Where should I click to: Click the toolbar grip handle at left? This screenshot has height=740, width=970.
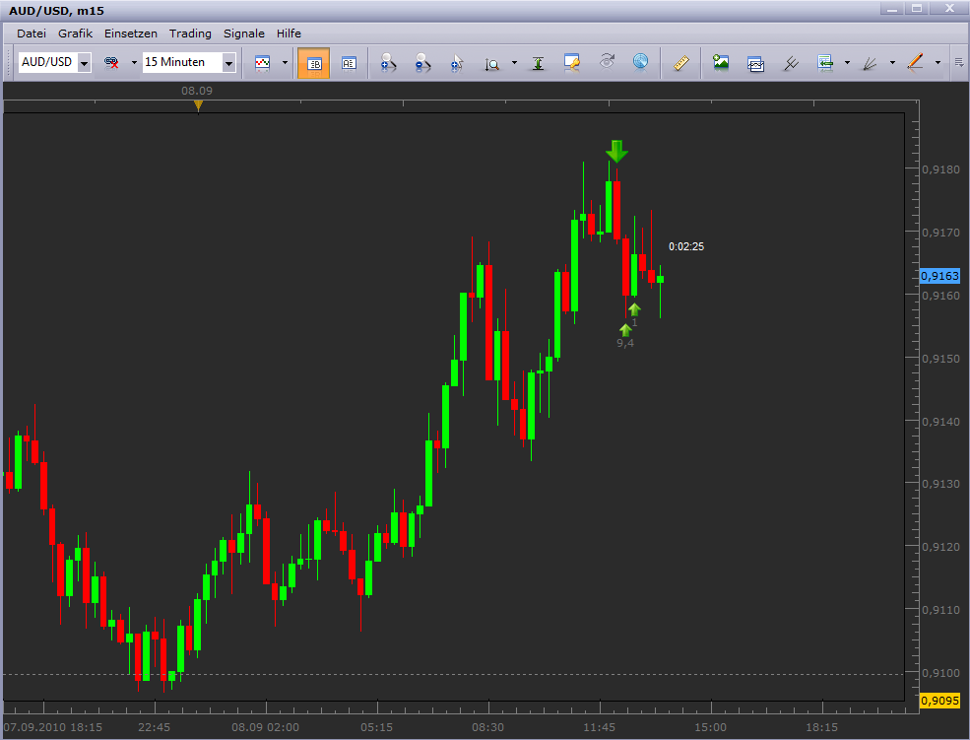[x=9, y=62]
